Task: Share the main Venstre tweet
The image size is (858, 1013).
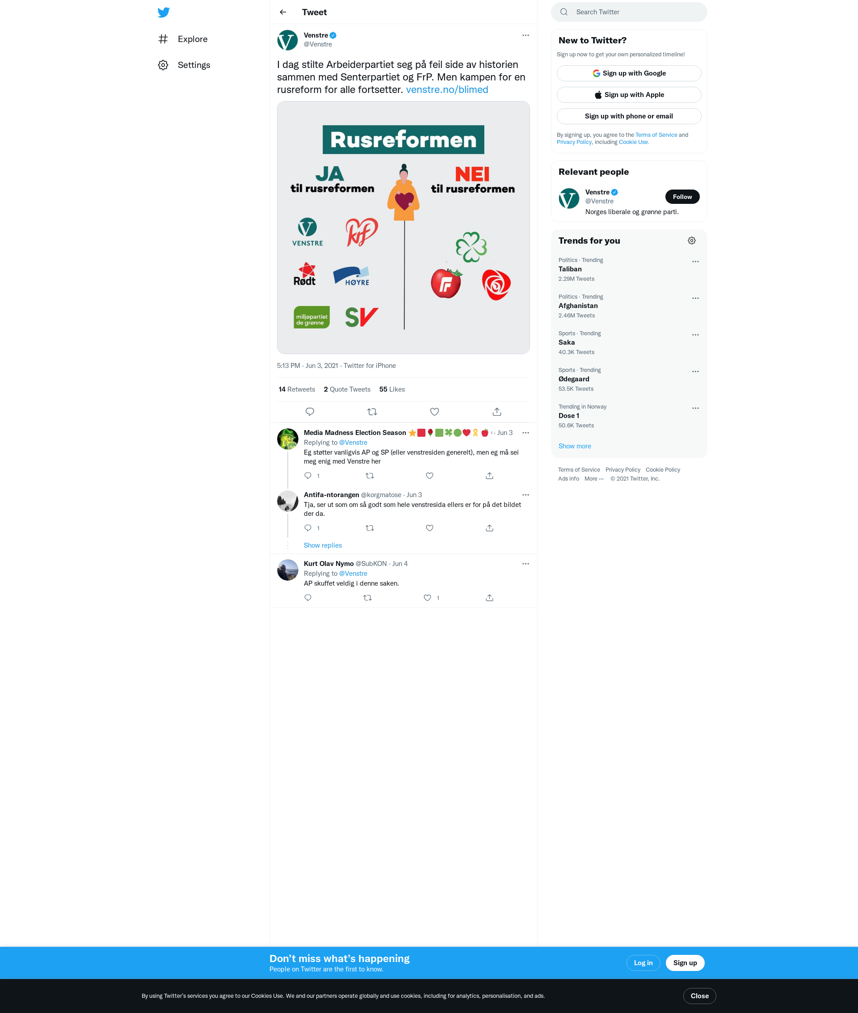Action: click(496, 412)
